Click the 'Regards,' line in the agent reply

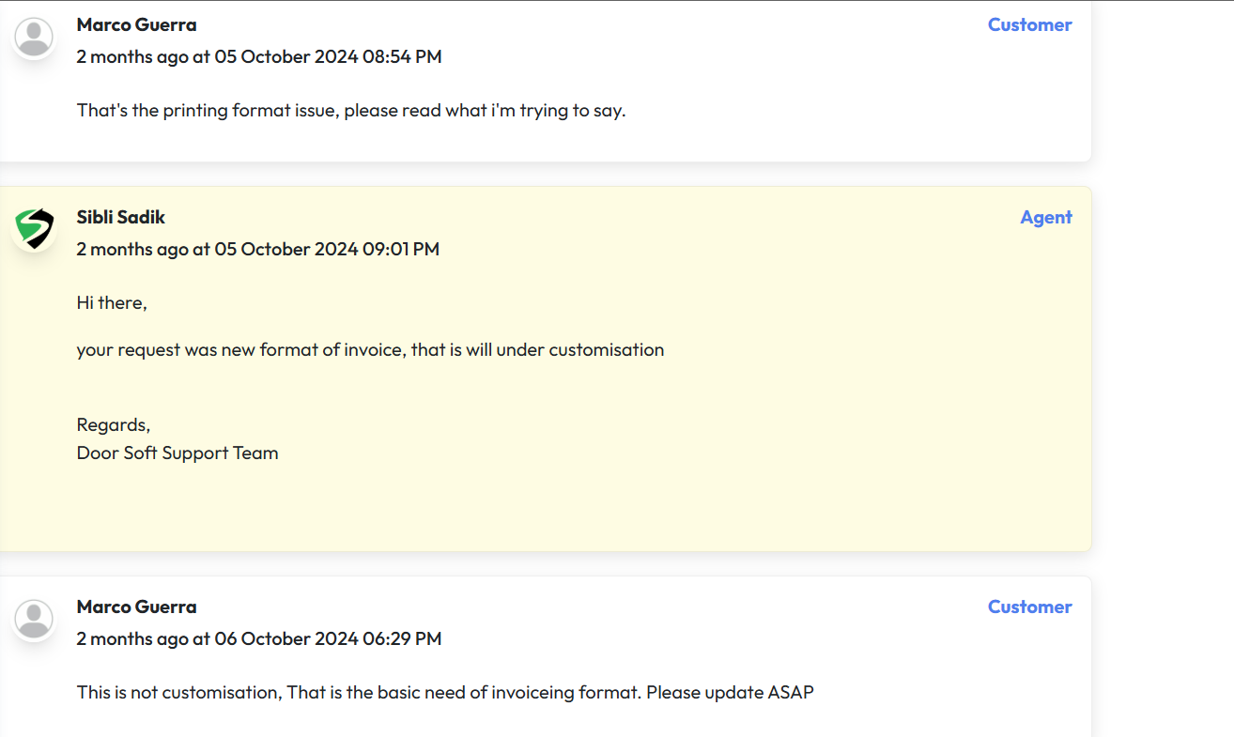click(114, 425)
